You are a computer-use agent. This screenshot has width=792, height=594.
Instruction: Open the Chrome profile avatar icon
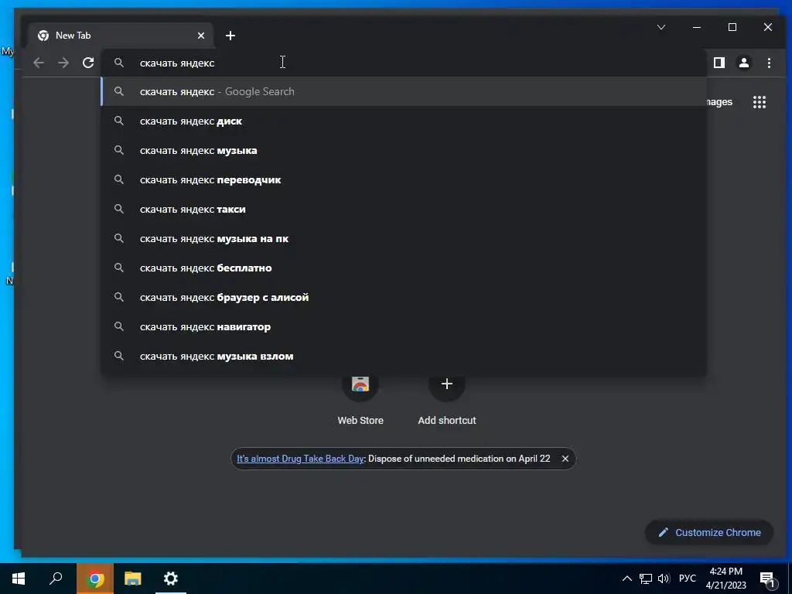pos(744,63)
